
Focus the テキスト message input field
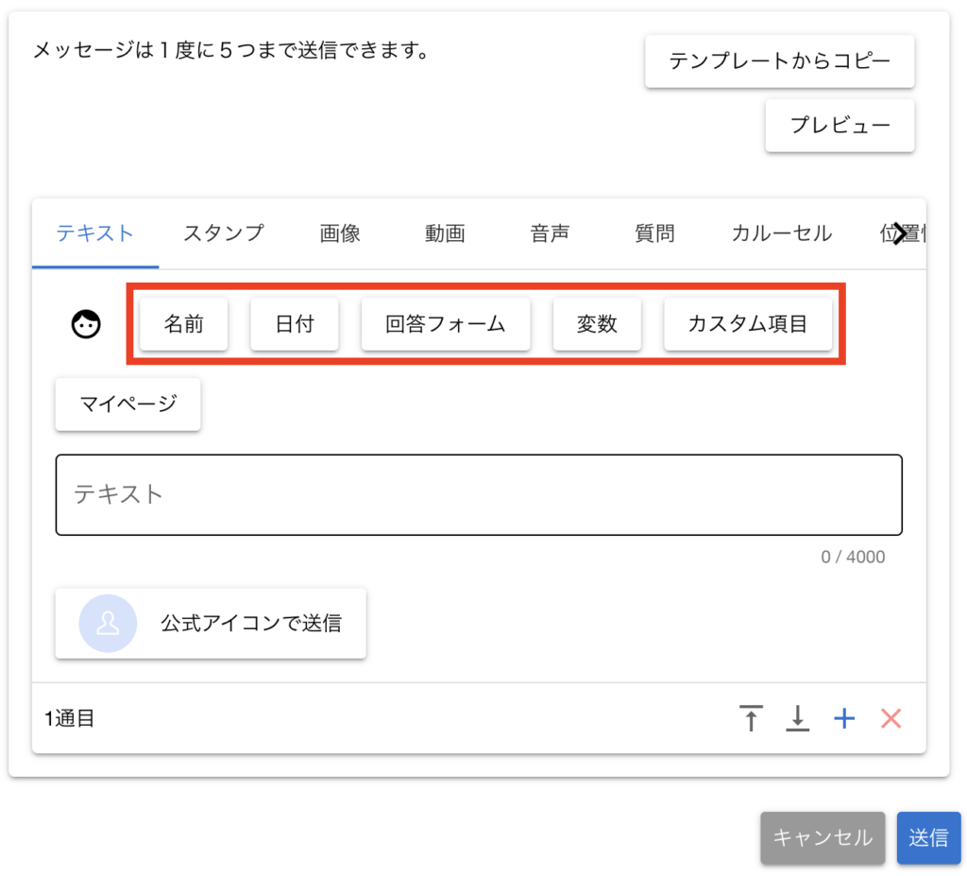tap(479, 495)
